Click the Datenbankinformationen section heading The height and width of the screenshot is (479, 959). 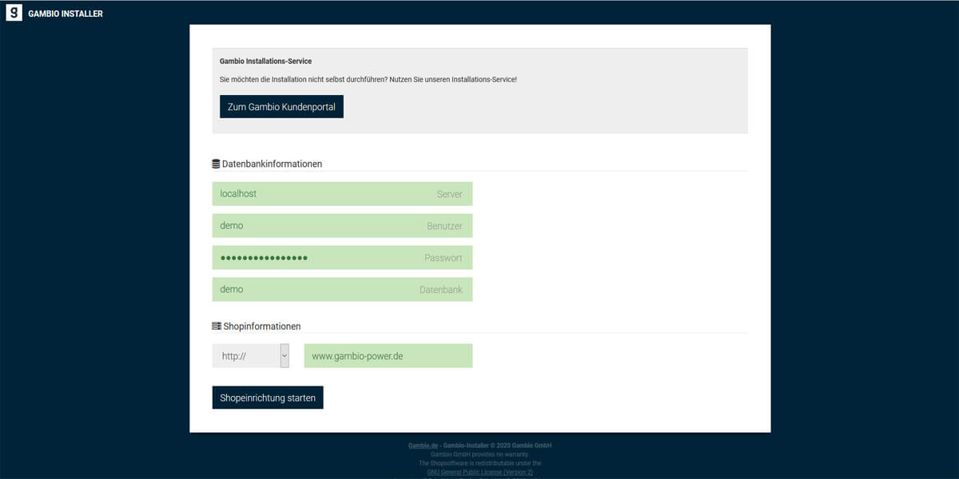272,164
